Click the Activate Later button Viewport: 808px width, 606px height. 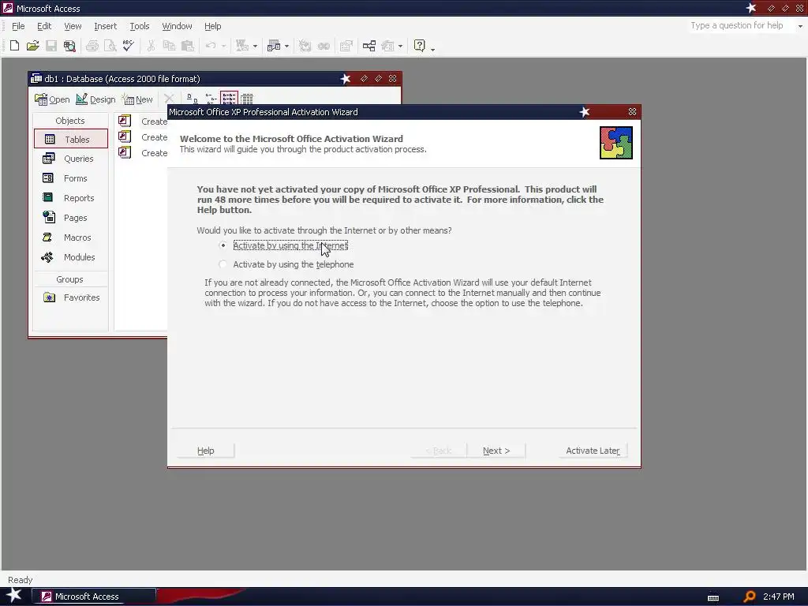pos(593,451)
